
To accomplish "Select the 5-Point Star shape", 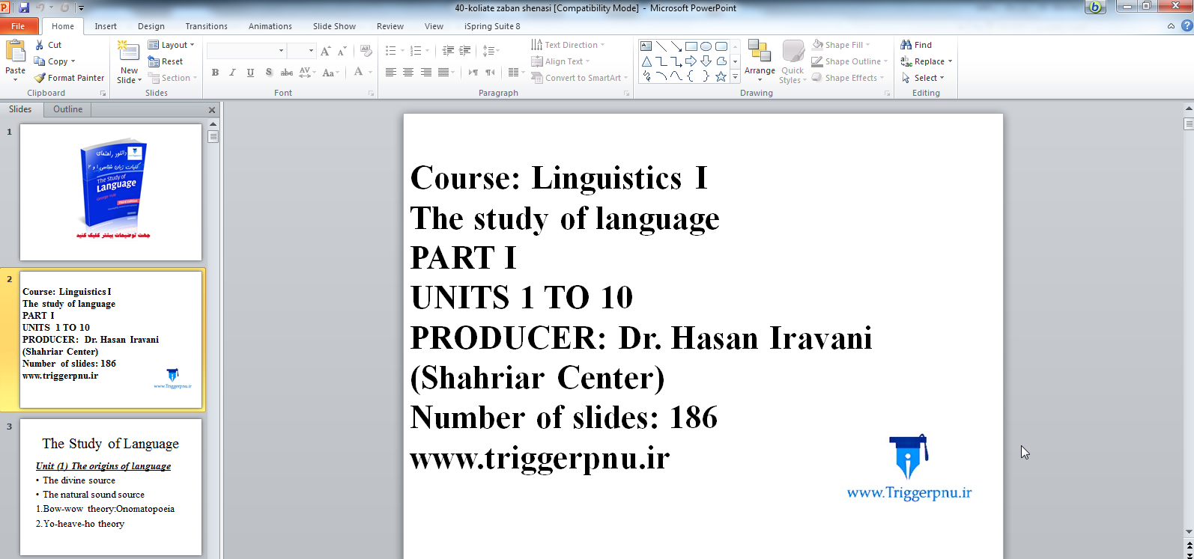I will [x=721, y=76].
